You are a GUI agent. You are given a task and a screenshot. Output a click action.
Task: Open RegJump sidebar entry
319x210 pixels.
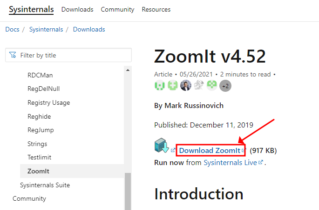click(x=41, y=130)
